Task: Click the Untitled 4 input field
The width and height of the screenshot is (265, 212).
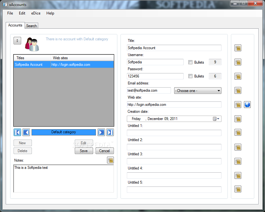Action: 174,175
